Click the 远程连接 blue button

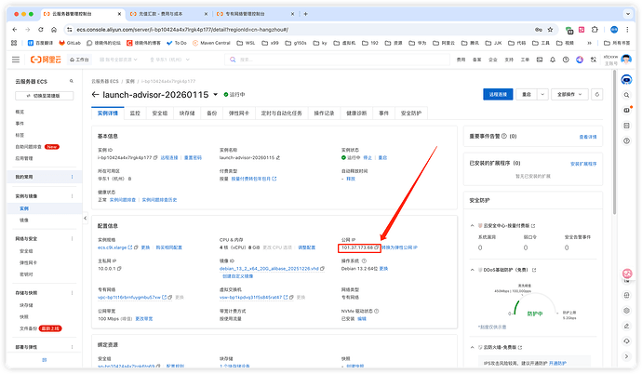(497, 94)
